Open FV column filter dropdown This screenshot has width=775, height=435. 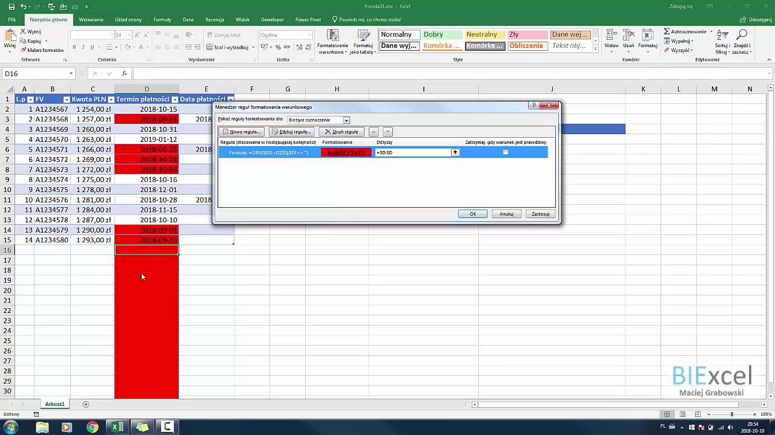67,99
